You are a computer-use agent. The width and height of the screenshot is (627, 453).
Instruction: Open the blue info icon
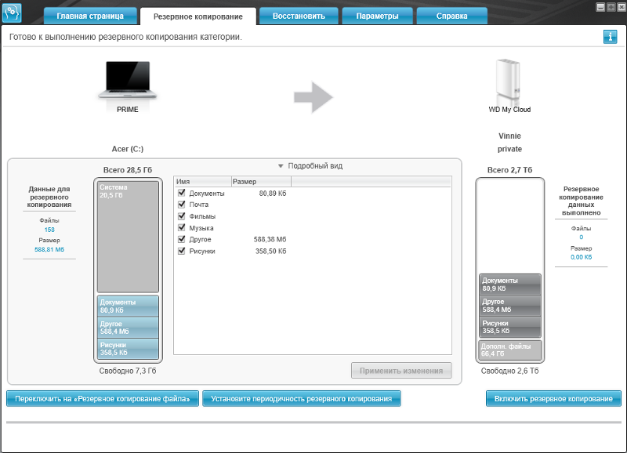(x=610, y=37)
